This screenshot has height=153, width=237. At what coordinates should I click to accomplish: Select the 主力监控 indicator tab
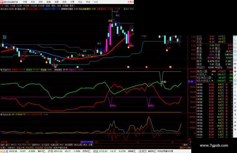45,145
